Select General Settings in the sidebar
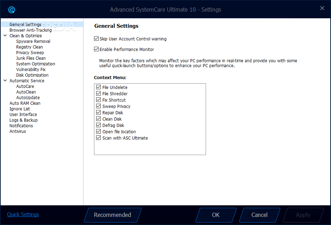 coord(25,25)
